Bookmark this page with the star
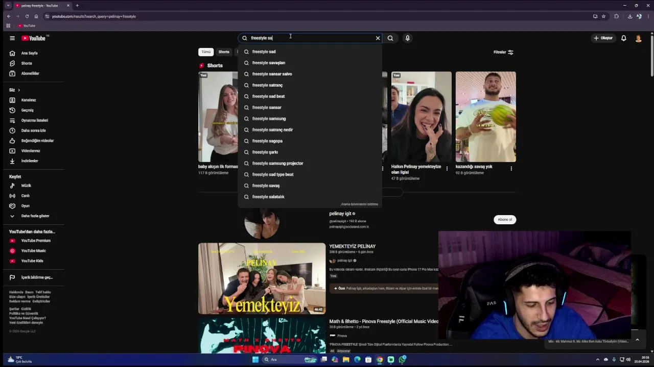Image resolution: width=654 pixels, height=367 pixels. coord(603,16)
